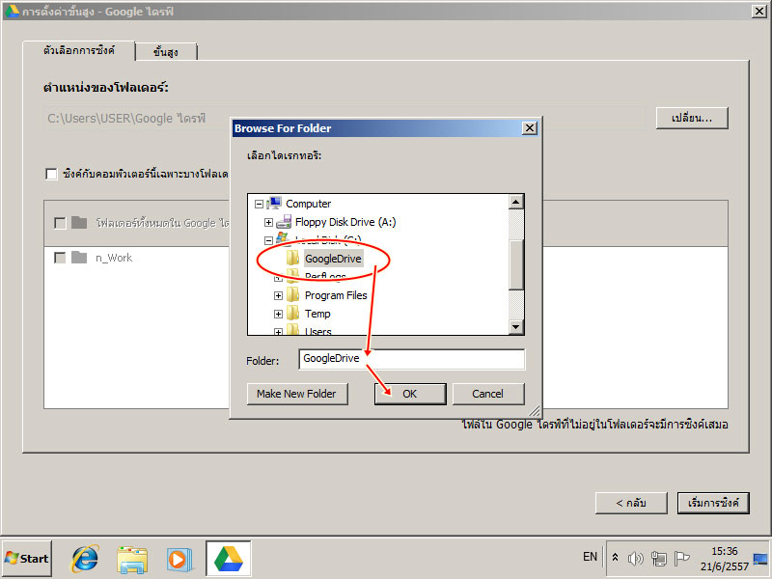Expand the Temp folder node

tap(278, 315)
